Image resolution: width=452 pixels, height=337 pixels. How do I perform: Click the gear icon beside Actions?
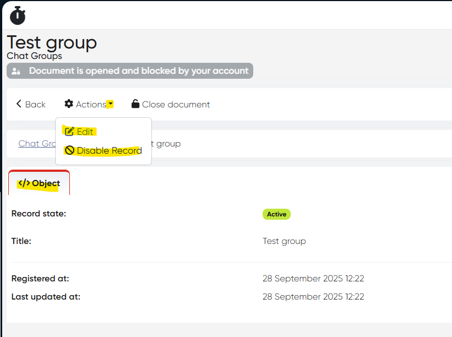click(69, 104)
